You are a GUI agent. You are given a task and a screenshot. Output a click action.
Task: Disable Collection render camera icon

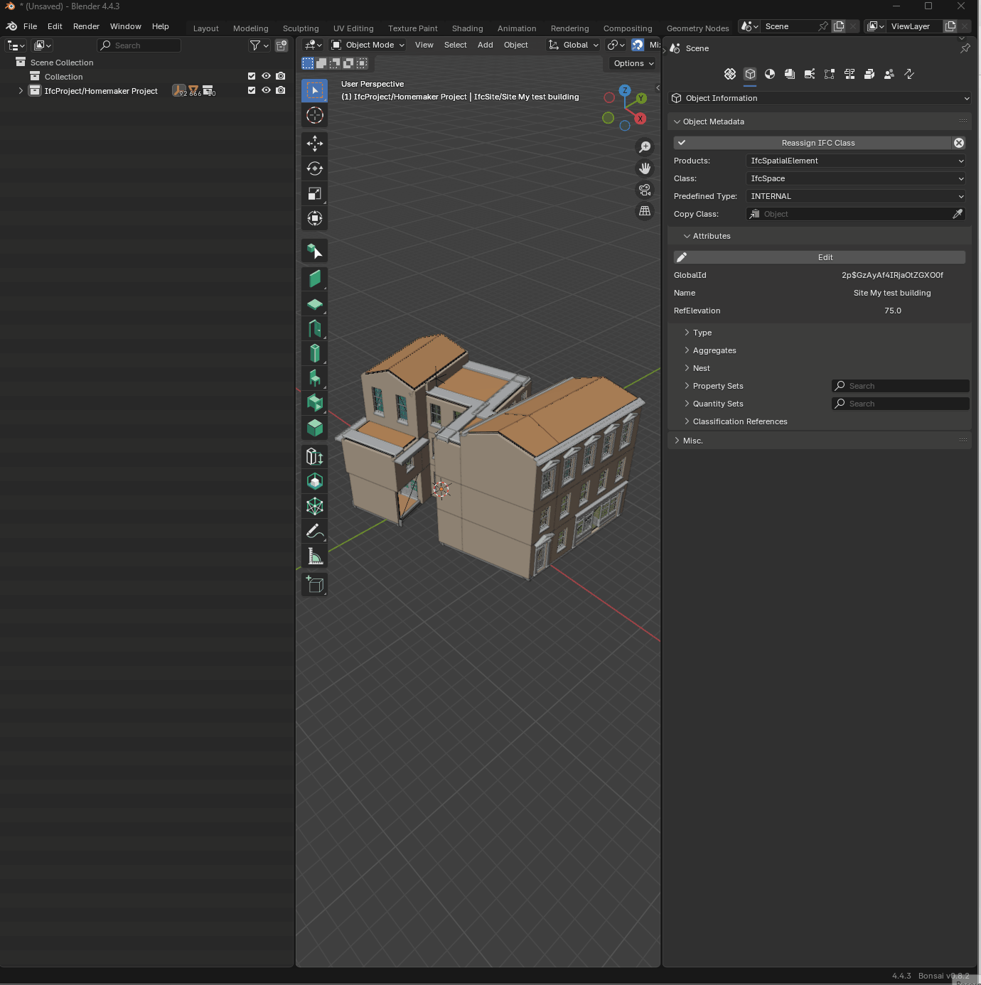click(x=281, y=76)
